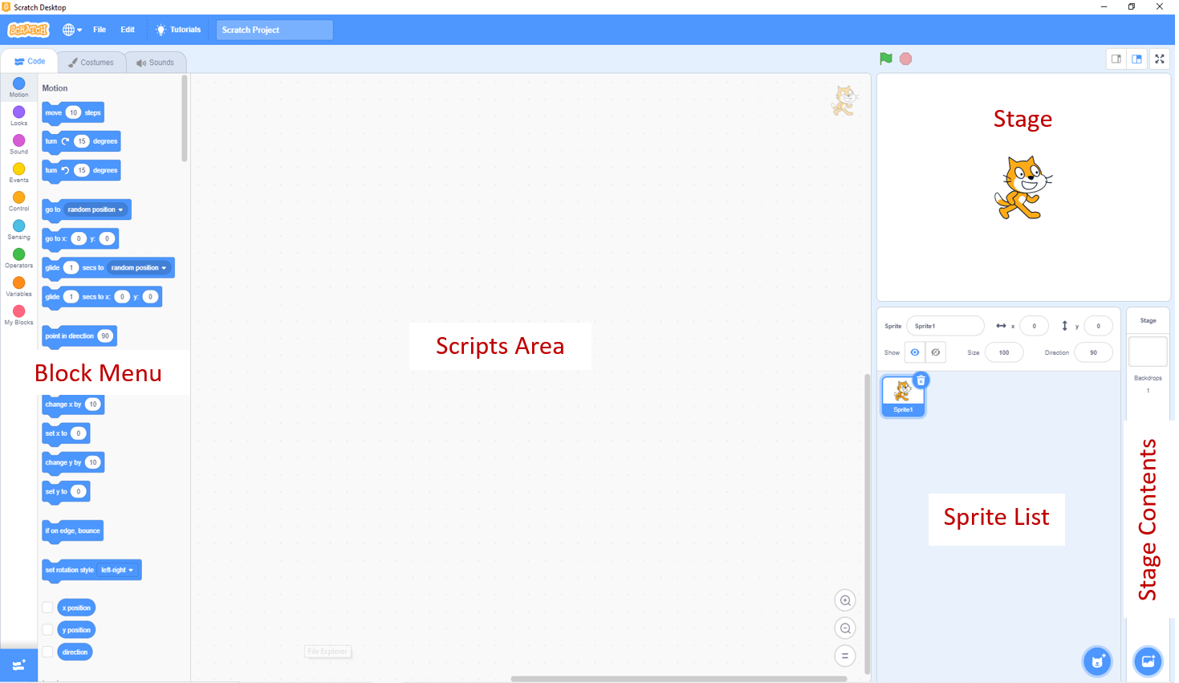Screen dimensions: 1179x683
Task: Open the Edit menu
Action: (x=128, y=30)
